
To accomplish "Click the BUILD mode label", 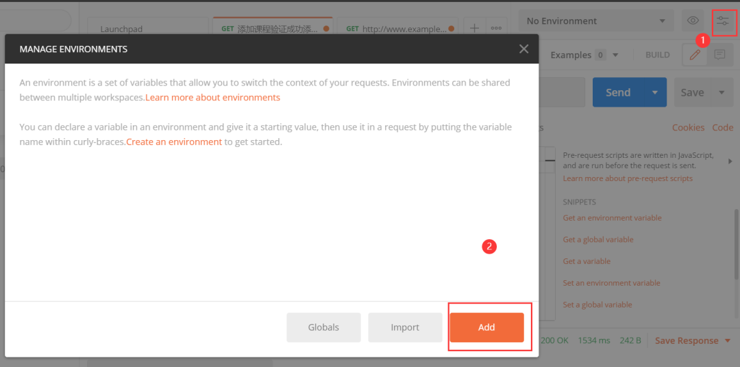I will 657,55.
